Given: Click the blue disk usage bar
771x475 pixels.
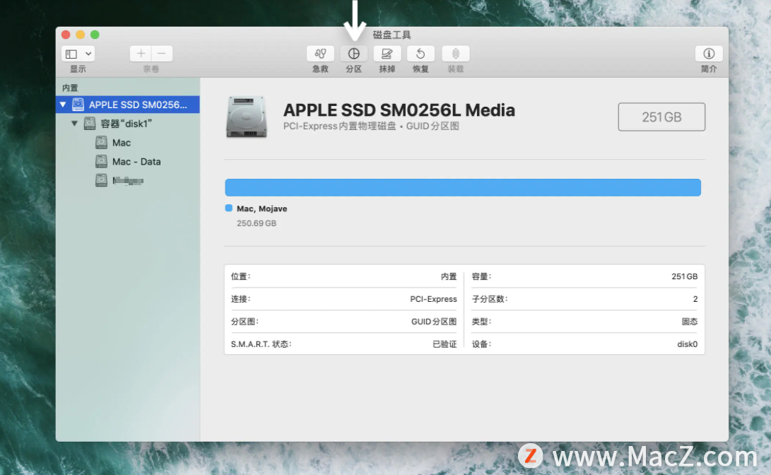Looking at the screenshot, I should [x=463, y=187].
